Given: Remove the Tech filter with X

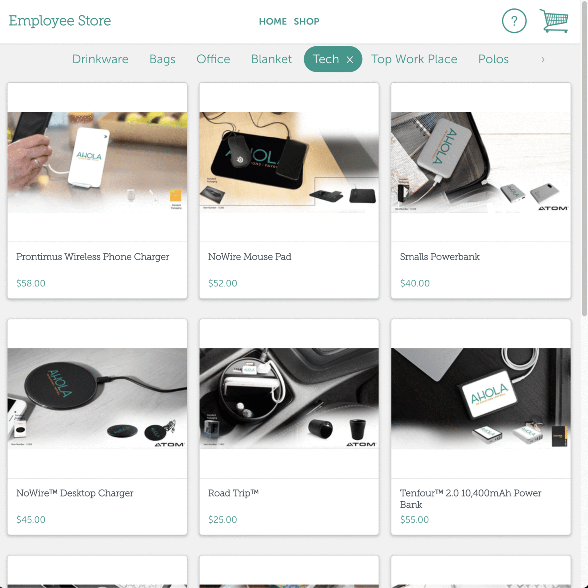Looking at the screenshot, I should point(350,60).
